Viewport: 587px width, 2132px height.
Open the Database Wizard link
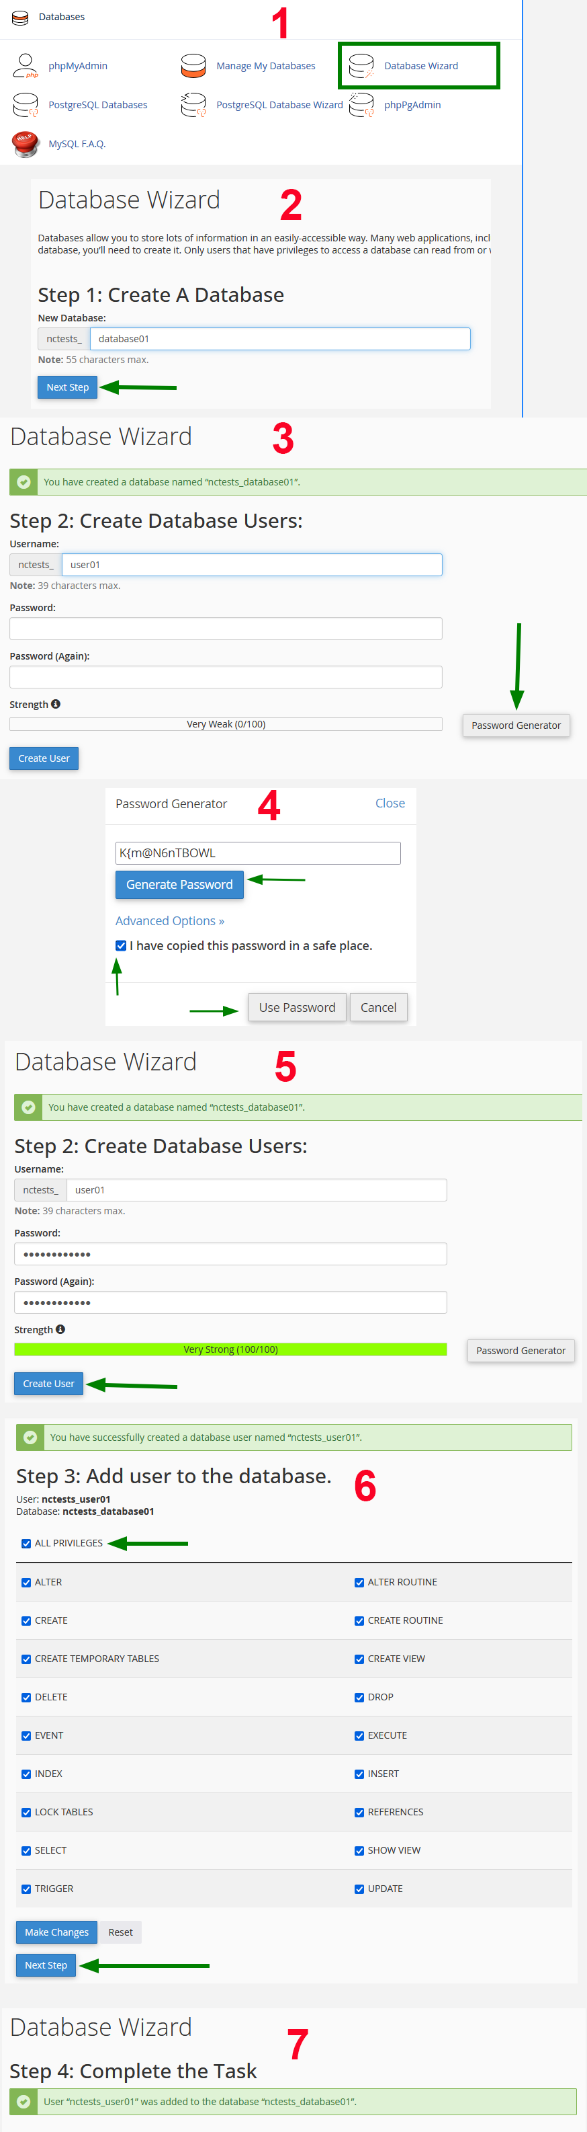tap(421, 66)
